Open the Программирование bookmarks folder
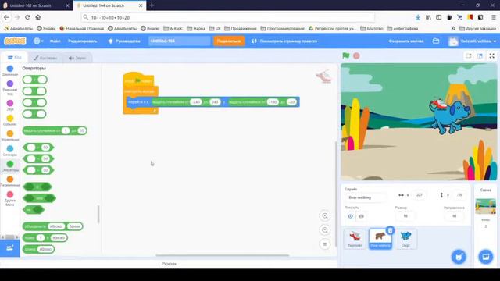This screenshot has height=281, width=500. [x=283, y=28]
